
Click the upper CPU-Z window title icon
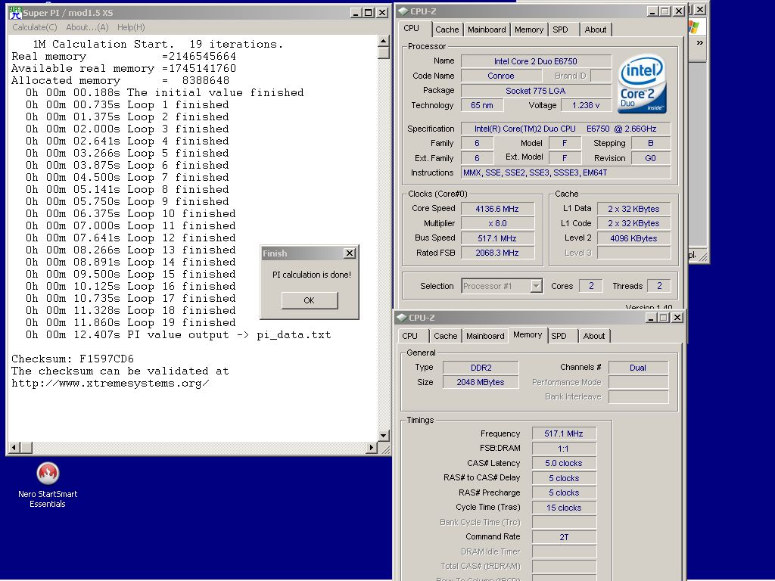(x=403, y=11)
